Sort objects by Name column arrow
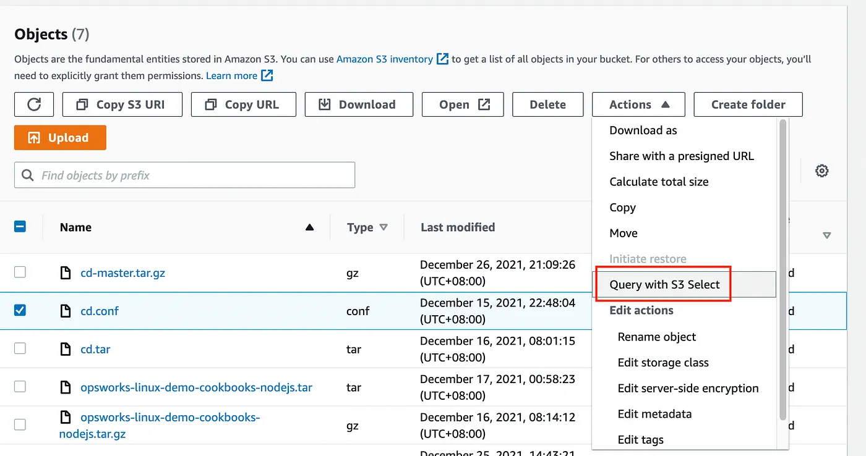Screen dimensions: 866x456 coord(309,227)
